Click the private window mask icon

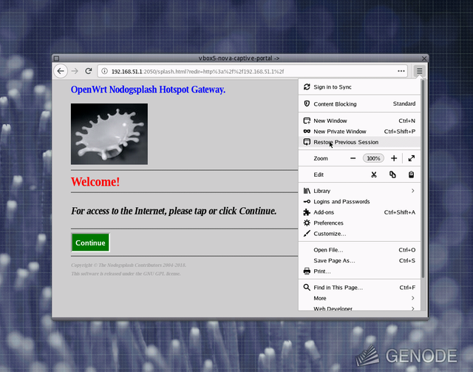pos(307,132)
